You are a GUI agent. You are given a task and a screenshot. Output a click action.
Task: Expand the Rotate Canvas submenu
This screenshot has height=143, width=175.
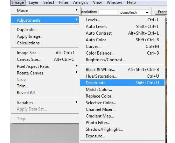(45, 73)
